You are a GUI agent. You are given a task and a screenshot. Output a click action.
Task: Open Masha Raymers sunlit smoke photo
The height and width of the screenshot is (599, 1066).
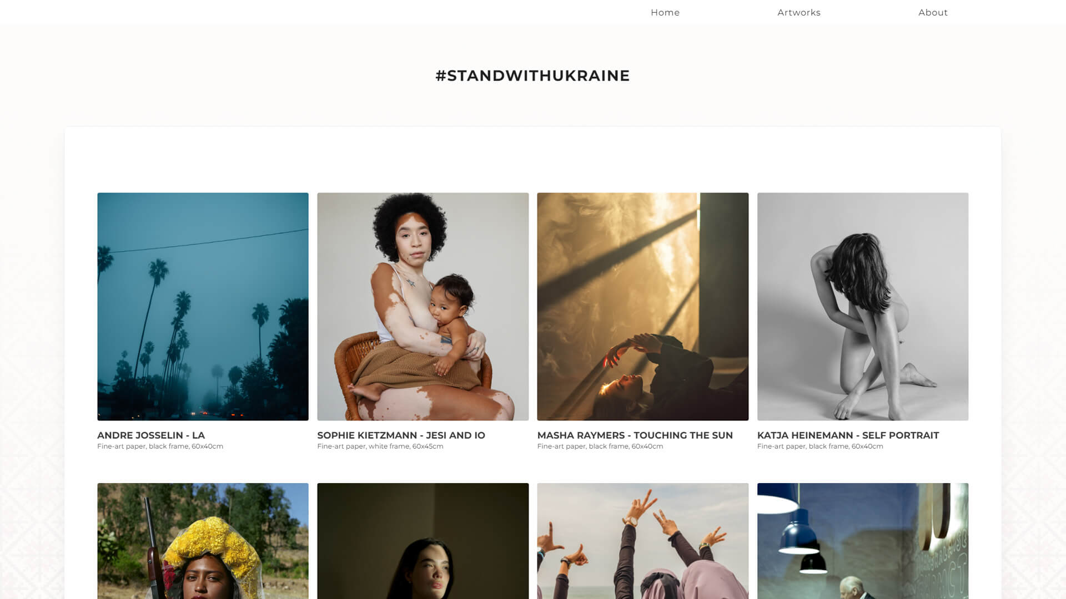pyautogui.click(x=642, y=306)
